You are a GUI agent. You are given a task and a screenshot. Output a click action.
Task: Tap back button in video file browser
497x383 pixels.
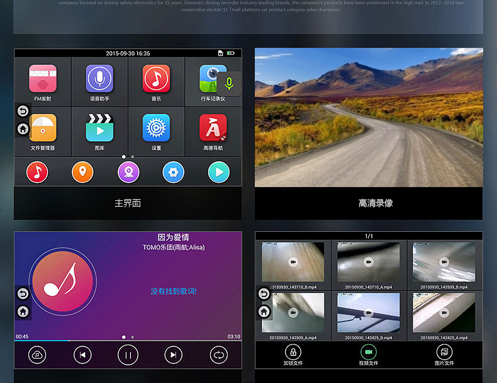coord(264,294)
